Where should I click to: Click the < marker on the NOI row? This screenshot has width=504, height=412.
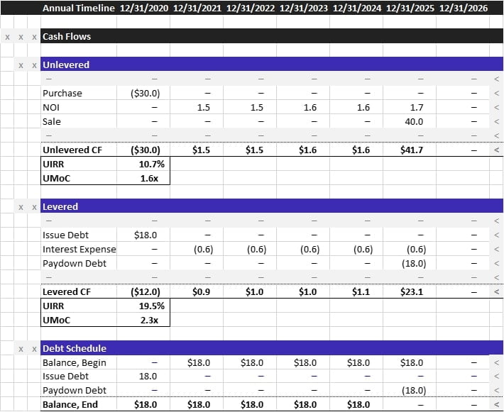point(496,107)
